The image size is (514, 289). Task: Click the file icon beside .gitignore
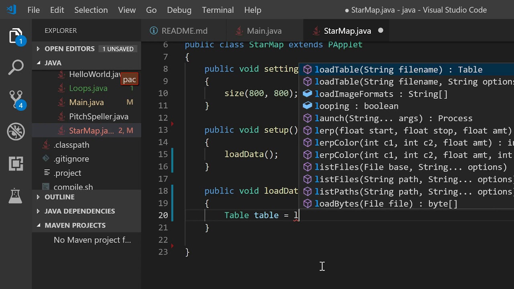[x=46, y=159]
